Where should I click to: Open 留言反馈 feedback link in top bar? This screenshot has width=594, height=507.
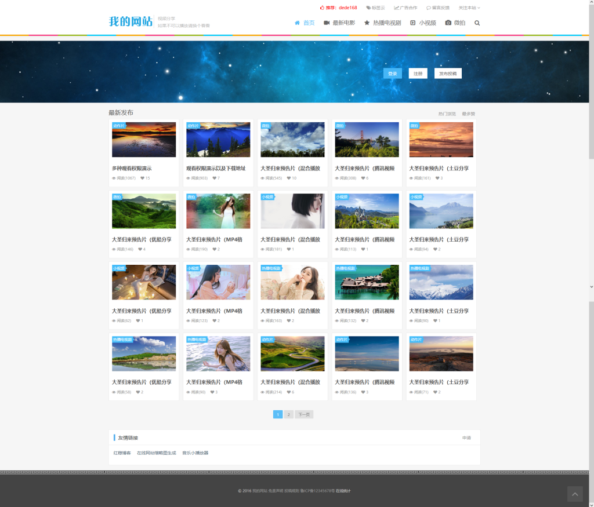click(438, 8)
